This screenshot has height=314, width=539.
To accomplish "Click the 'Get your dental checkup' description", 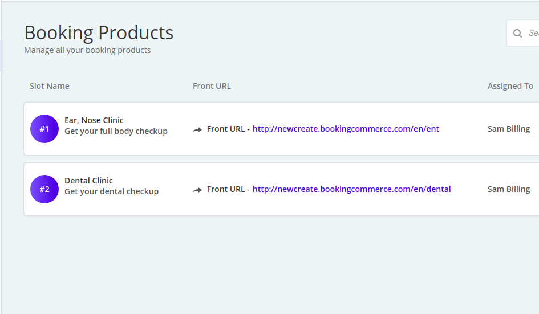I will [111, 191].
